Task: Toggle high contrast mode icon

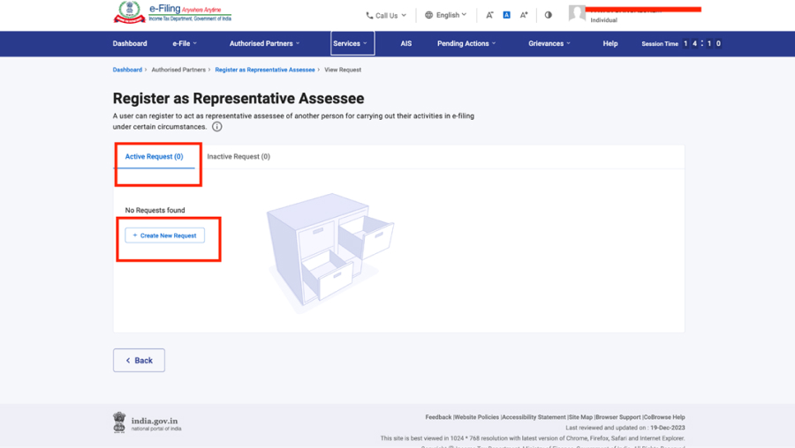Action: (548, 15)
